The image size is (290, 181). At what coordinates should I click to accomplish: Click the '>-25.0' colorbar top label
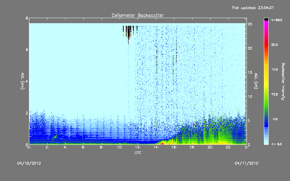[x=277, y=20]
